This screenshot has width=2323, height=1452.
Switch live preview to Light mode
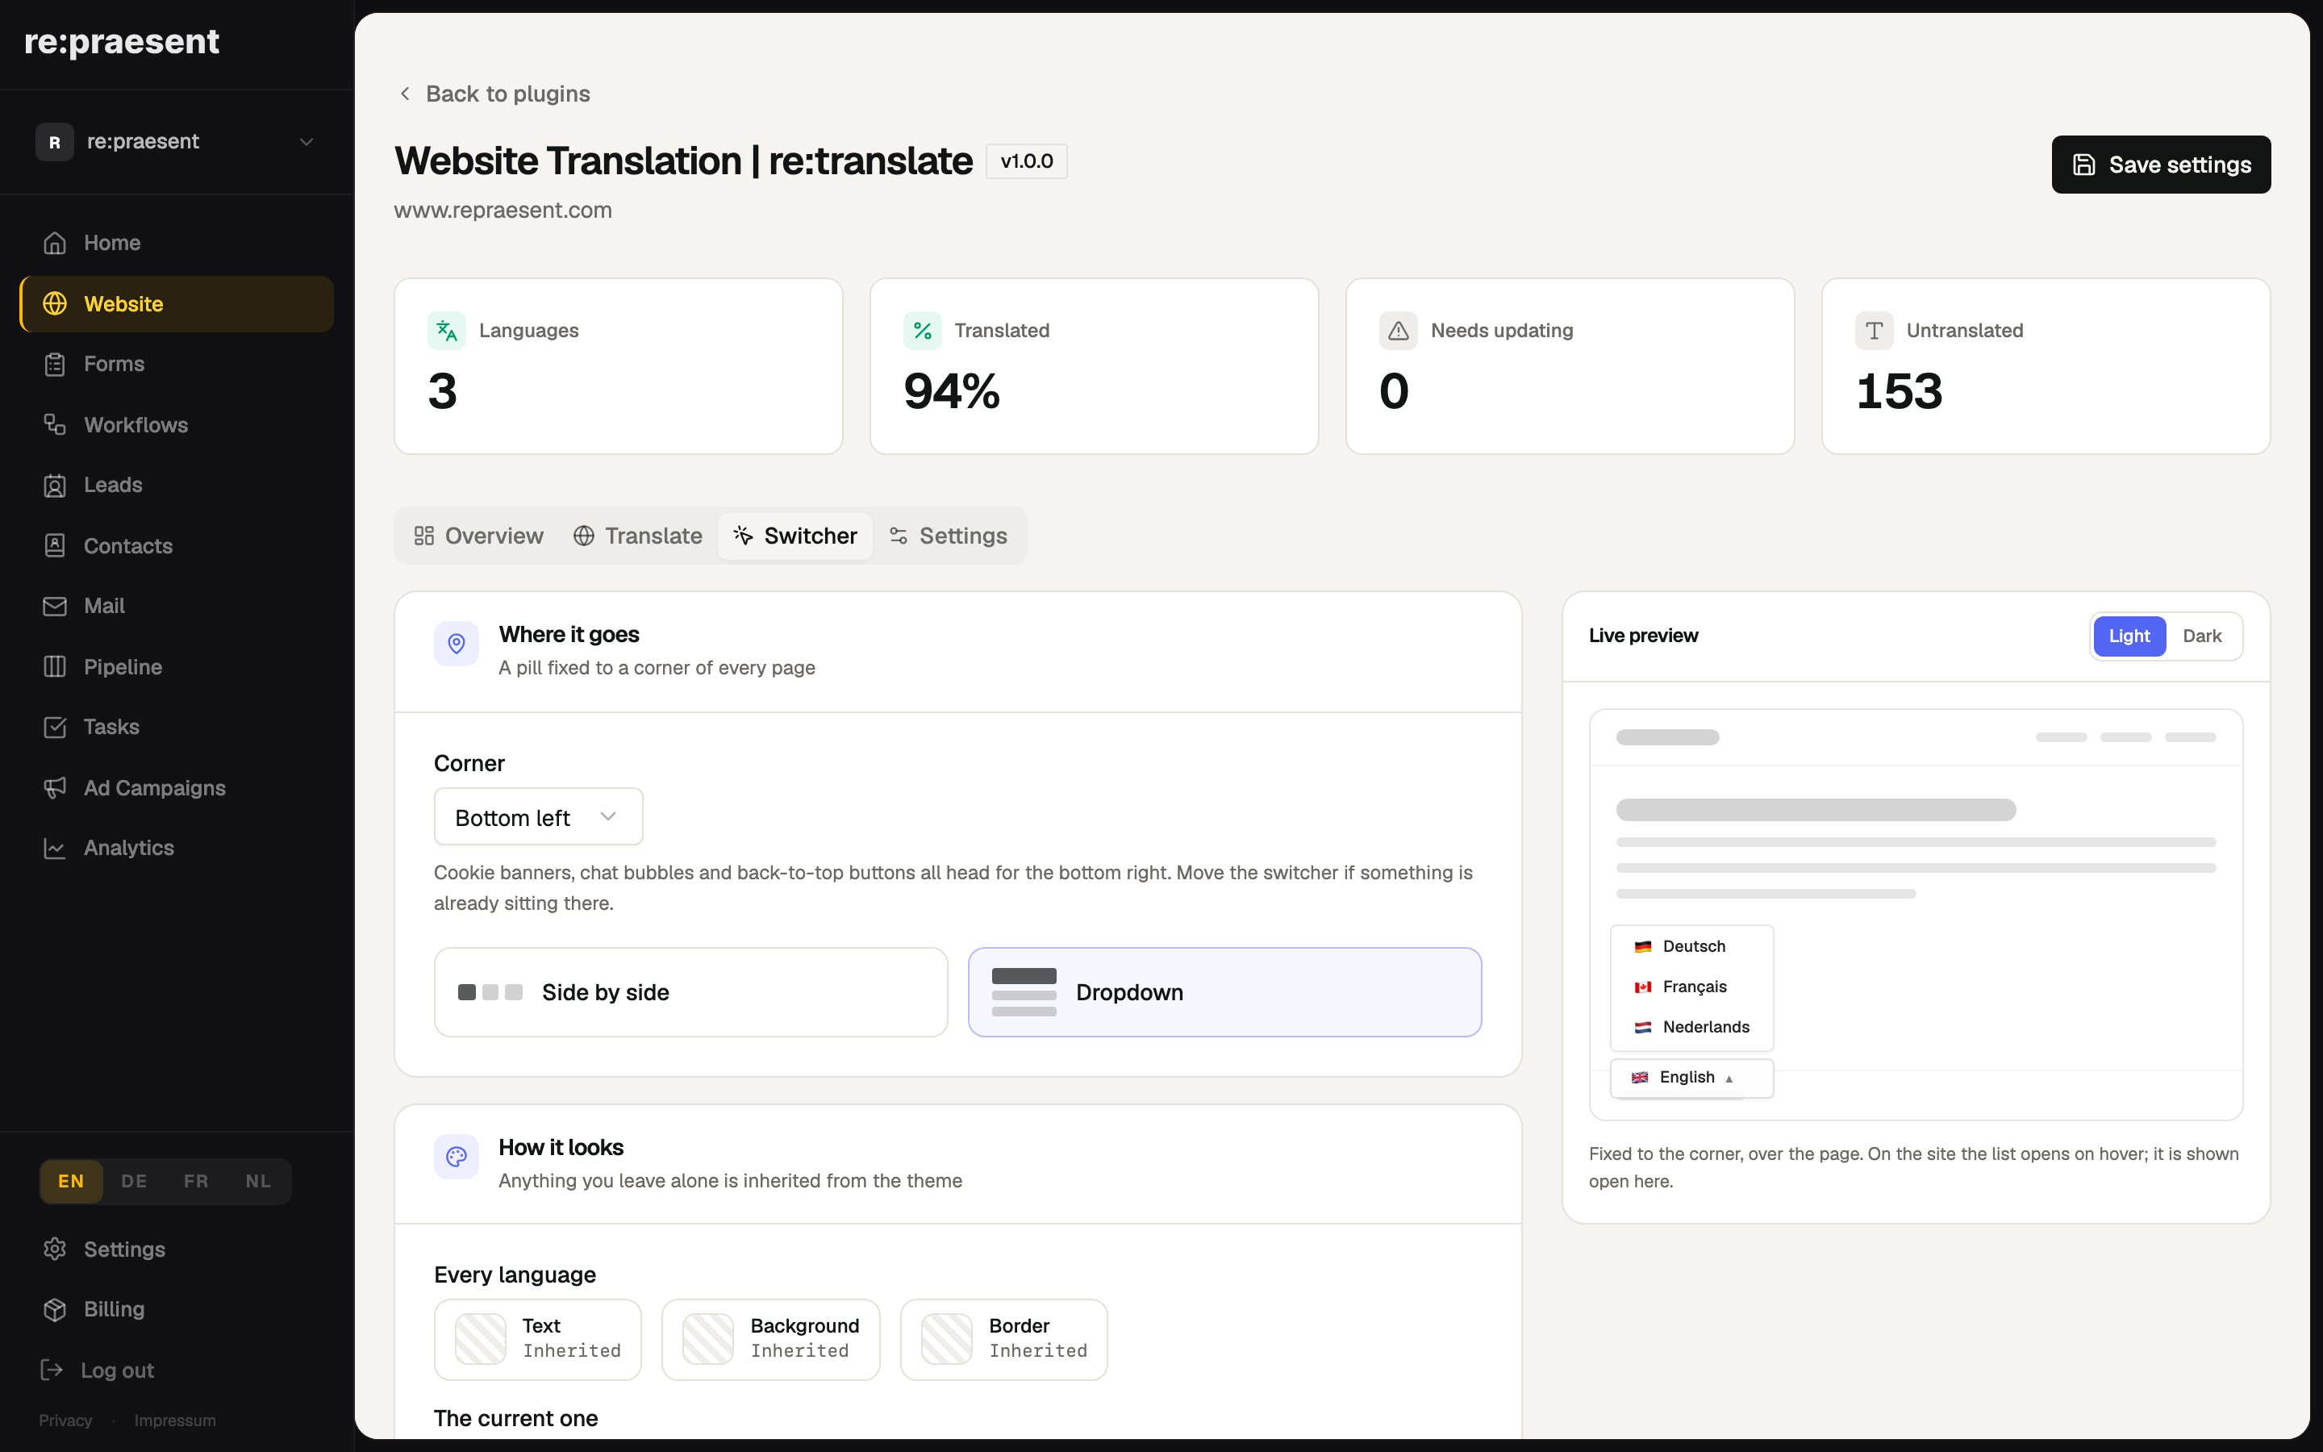pyautogui.click(x=2129, y=636)
